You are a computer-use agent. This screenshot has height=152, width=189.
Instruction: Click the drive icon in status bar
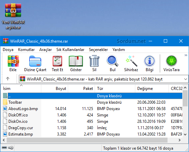[4, 148]
